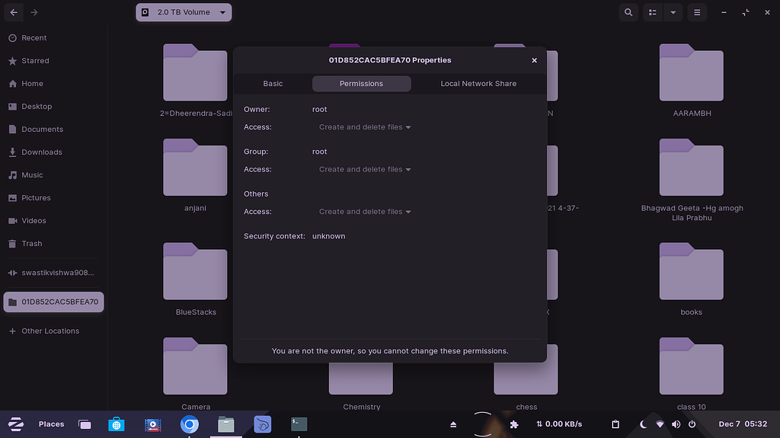The image size is (780, 438).
Task: Open the hamburger menu in header
Action: [697, 12]
